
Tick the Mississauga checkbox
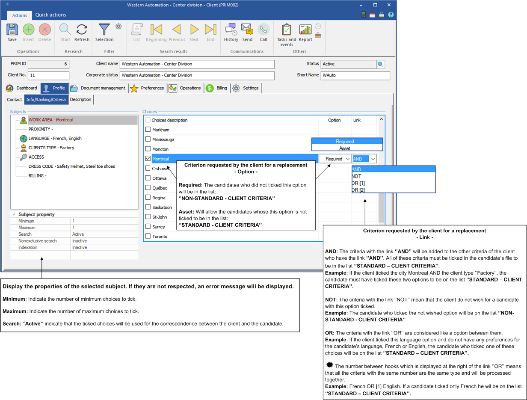pyautogui.click(x=148, y=139)
